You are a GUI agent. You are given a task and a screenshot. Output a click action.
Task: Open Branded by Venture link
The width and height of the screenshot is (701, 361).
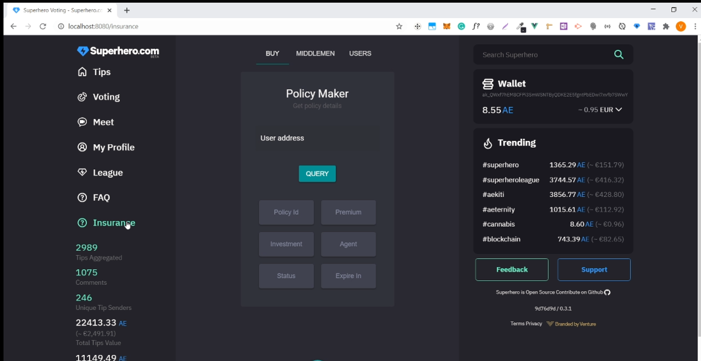[x=571, y=324]
